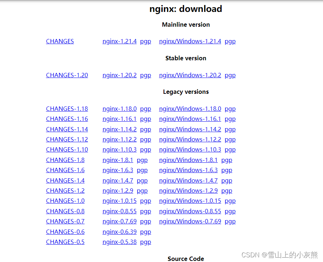This screenshot has height=262, width=323.
Task: Open pgp signature for nginx-1.21.4
Action: tap(145, 42)
